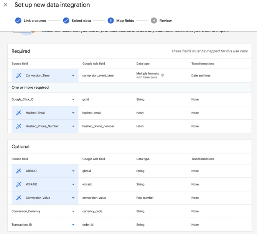
Task: Open the Google_Click_ID source field dropdown
Action: pyautogui.click(x=73, y=99)
